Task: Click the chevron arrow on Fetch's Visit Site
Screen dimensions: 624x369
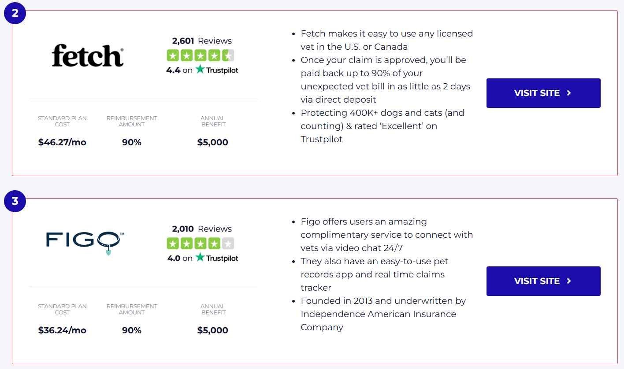Action: [x=569, y=93]
